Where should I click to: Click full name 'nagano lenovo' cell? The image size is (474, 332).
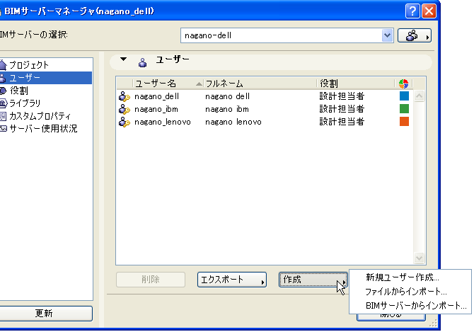tap(233, 122)
